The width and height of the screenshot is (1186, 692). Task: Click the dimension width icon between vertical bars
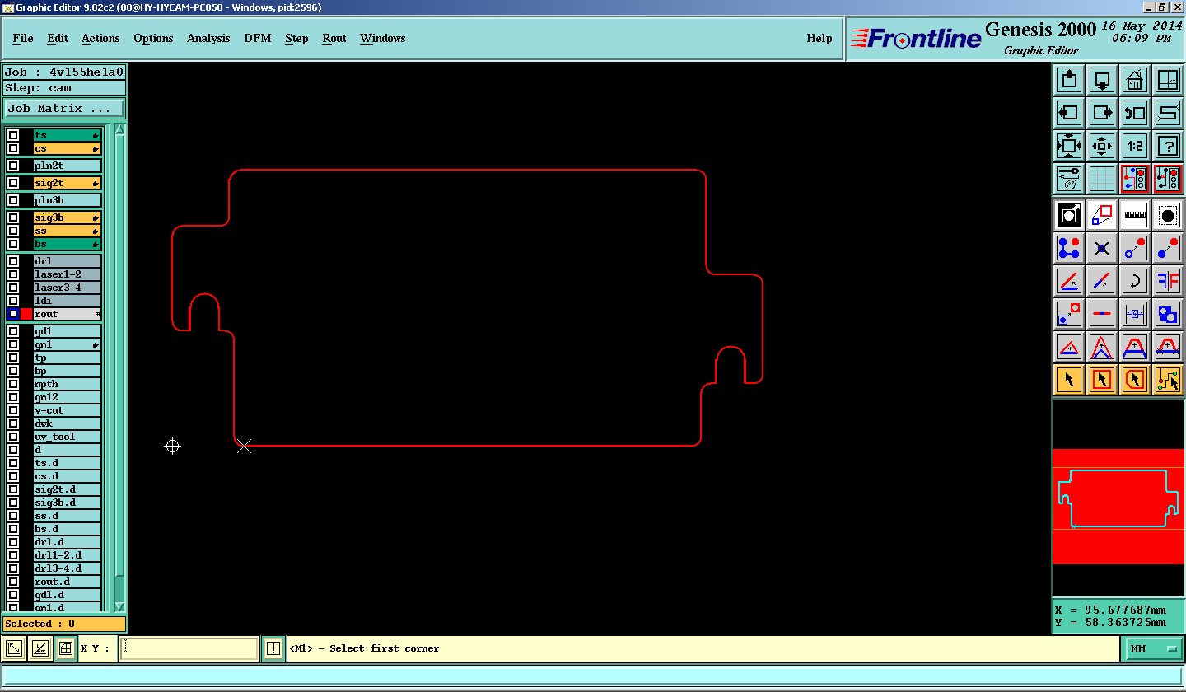pos(1135,314)
